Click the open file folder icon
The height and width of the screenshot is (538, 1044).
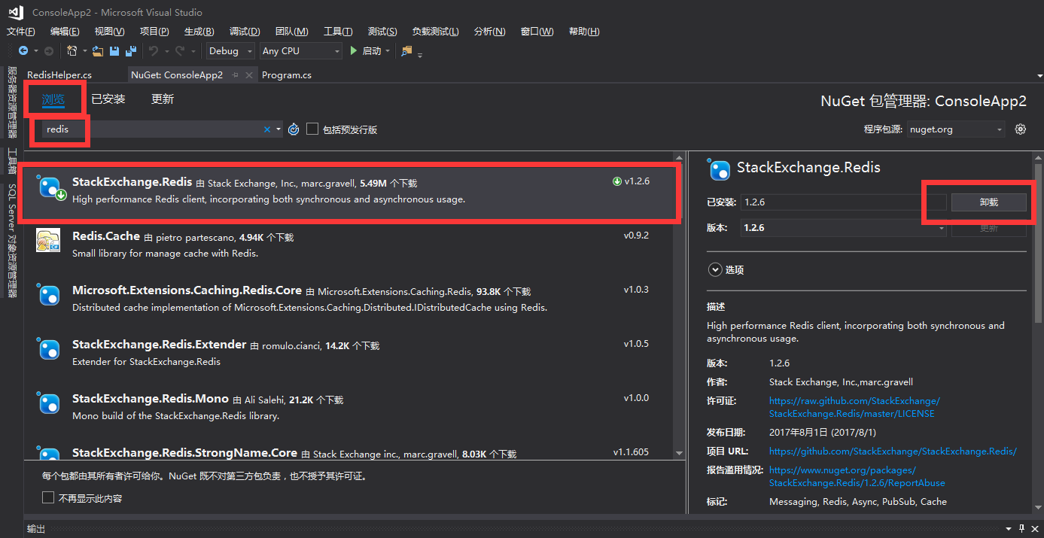point(98,51)
